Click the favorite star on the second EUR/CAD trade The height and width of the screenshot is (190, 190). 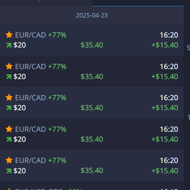point(9,66)
